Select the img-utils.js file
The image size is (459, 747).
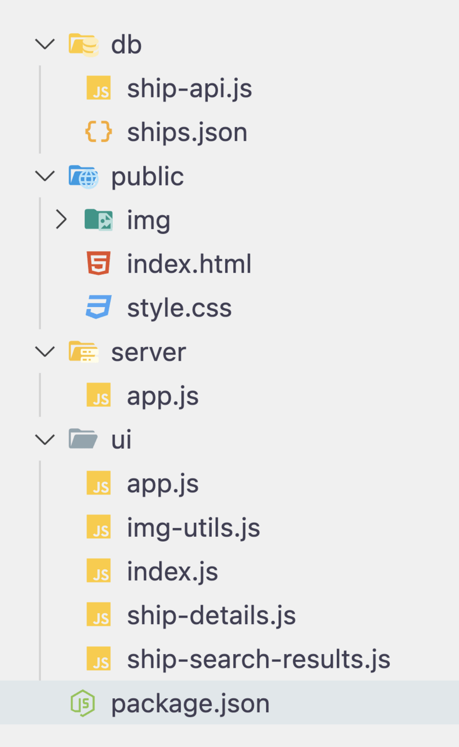(x=193, y=528)
